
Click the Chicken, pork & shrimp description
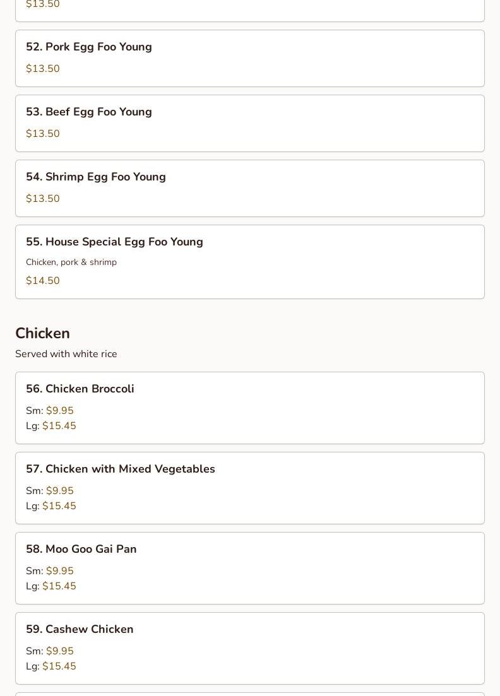[x=71, y=262]
